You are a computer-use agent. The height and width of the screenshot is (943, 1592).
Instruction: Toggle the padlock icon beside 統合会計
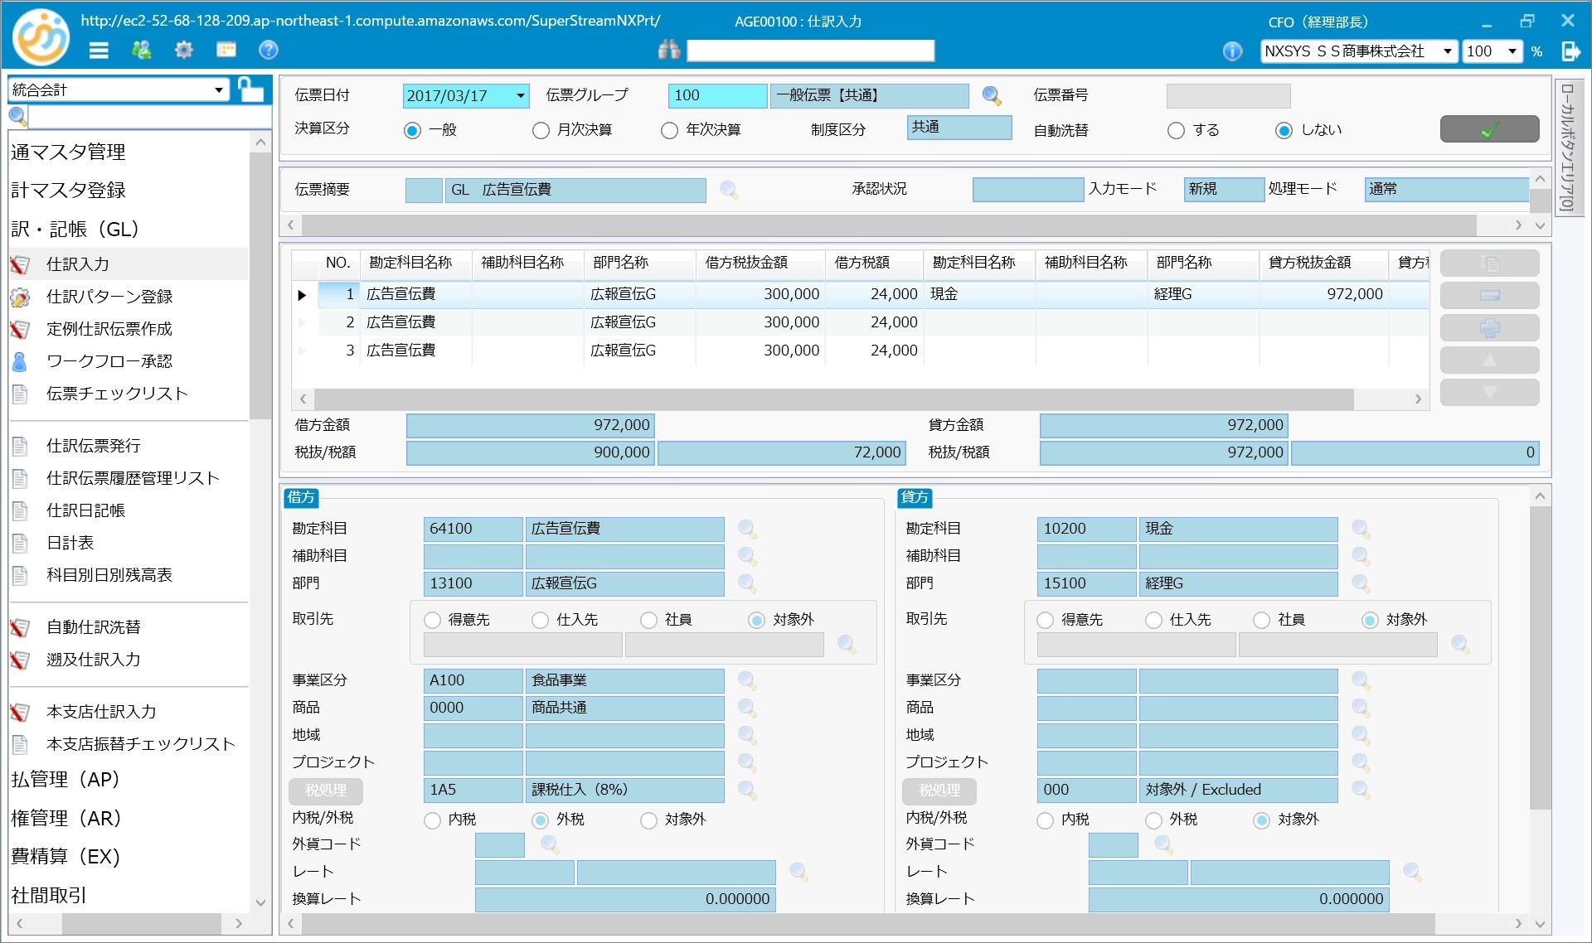pyautogui.click(x=250, y=89)
